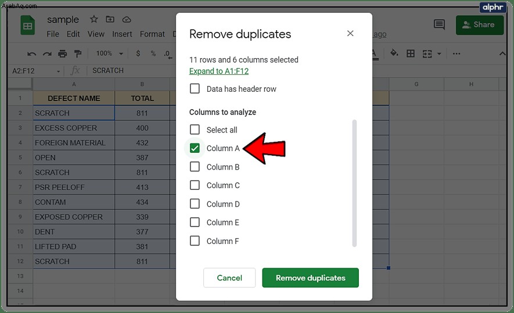Image resolution: width=514 pixels, height=313 pixels.
Task: Click the TOTAL header cell
Action: [x=142, y=98]
